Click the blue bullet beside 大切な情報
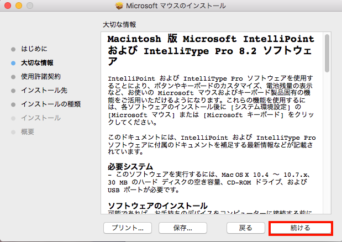 (x=13, y=63)
